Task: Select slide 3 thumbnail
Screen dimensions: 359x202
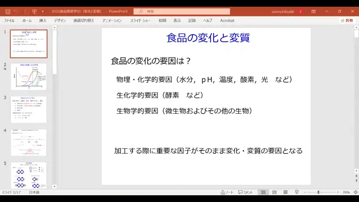Action: [x=29, y=110]
